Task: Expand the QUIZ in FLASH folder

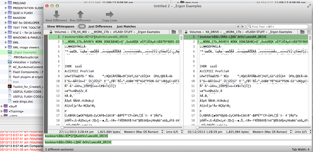Action: click(5, 13)
